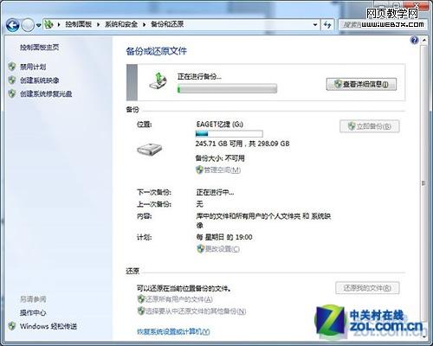The height and width of the screenshot is (346, 433).
Task: Click the text 可以还原在当前位置备份的文件。
Action: [x=184, y=288]
